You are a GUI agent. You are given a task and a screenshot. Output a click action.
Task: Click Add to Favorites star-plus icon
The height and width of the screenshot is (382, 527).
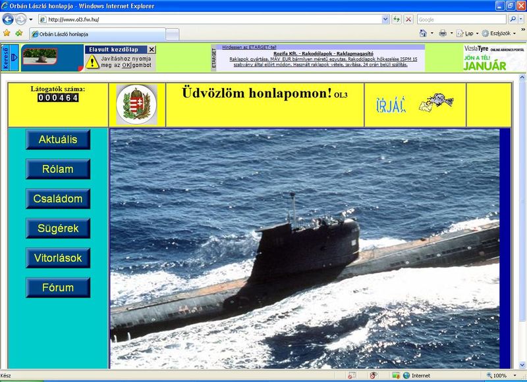point(19,33)
